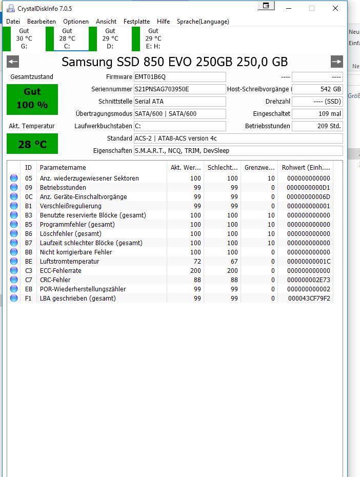Select the C: drive tab at 28 °C

click(x=67, y=38)
